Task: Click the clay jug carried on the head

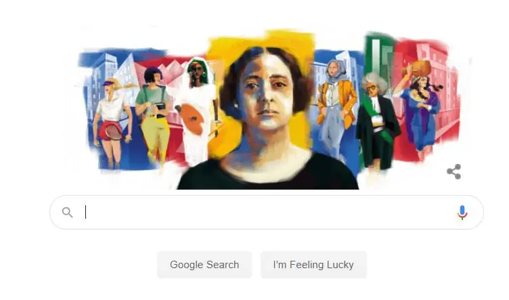Action: pos(419,69)
